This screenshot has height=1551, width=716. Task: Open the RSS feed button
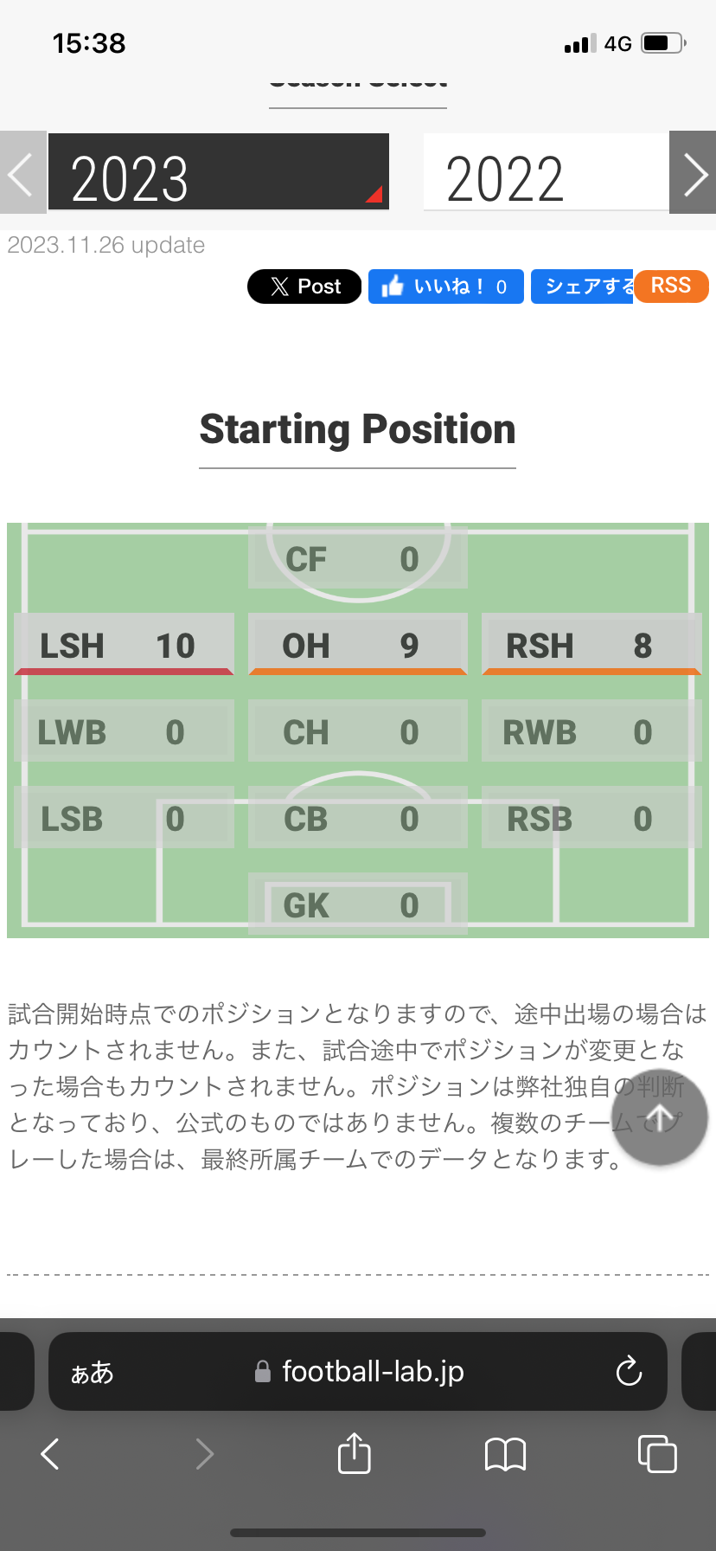click(671, 286)
